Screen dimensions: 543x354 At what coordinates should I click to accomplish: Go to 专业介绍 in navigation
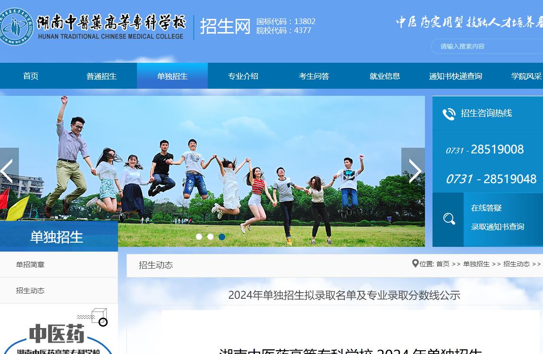coord(243,76)
